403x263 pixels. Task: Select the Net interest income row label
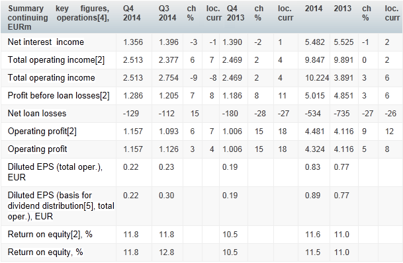[46, 42]
